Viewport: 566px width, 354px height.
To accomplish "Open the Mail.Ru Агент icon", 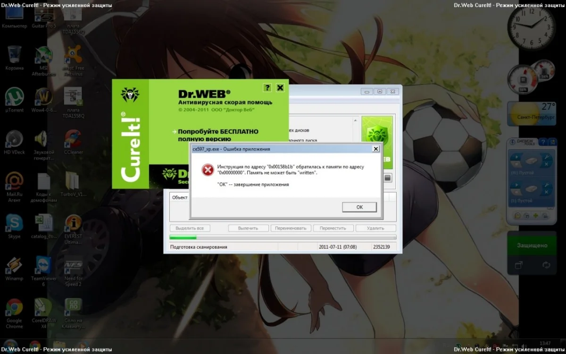I will pos(14,187).
